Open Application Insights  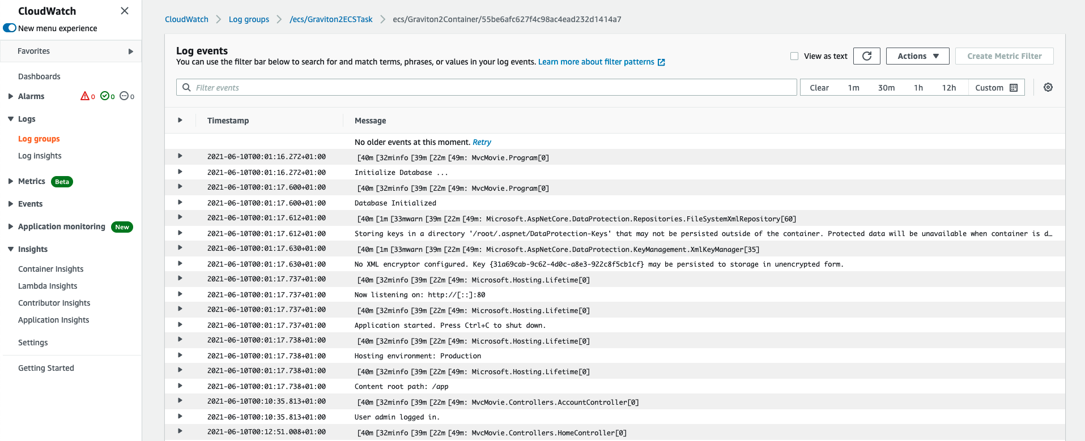(x=54, y=320)
